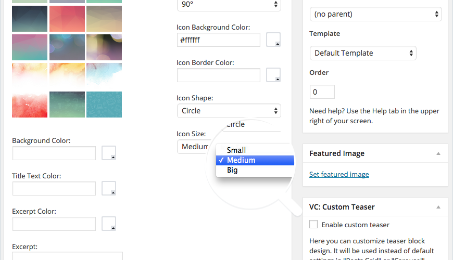453x260 pixels.
Task: Click the Icon Background Color text field
Action: 218,40
